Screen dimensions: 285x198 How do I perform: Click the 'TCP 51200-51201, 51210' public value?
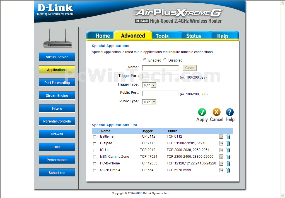click(x=187, y=143)
